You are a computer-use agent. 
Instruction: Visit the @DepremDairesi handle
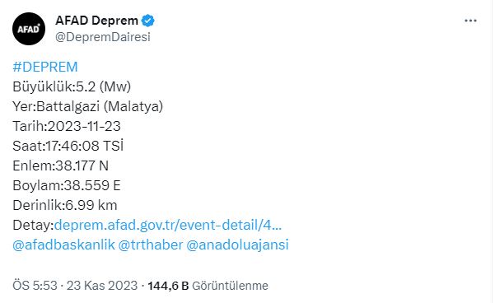tap(103, 37)
